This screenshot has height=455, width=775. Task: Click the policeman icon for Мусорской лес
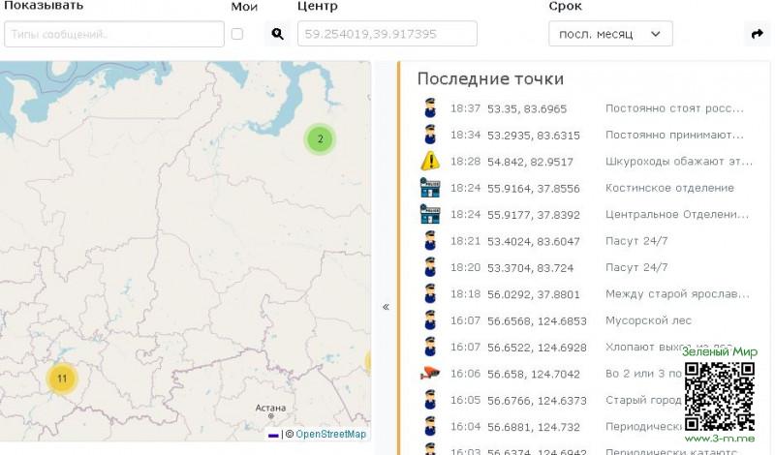coord(430,320)
